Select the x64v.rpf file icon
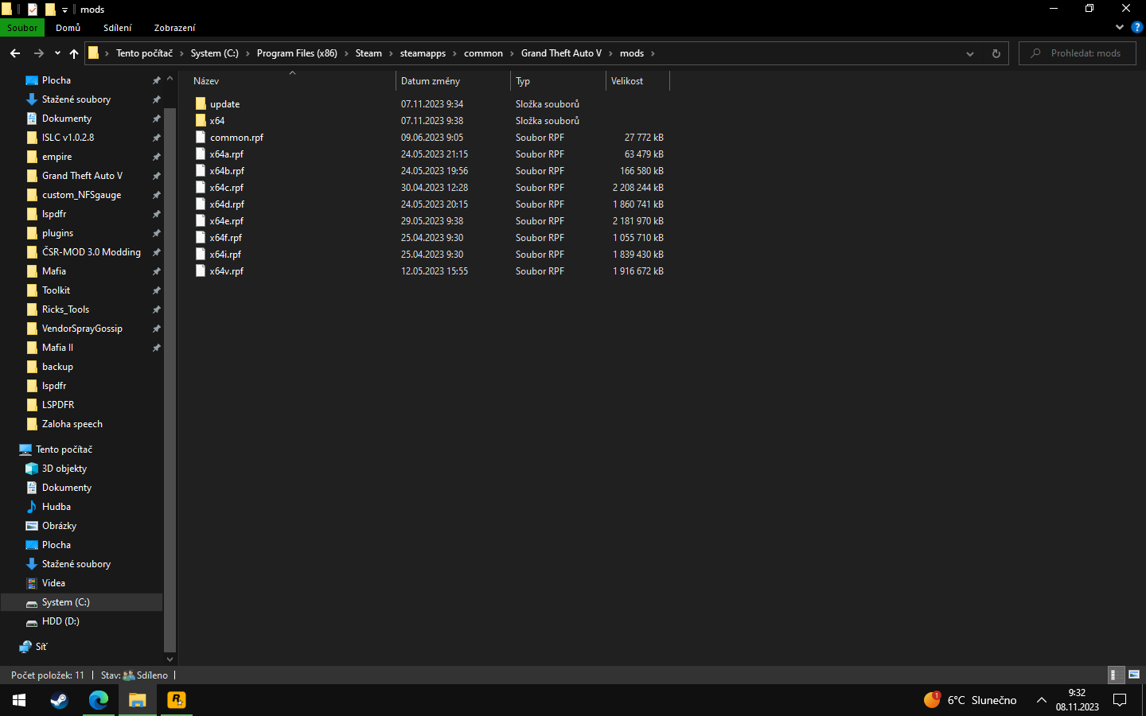 point(201,271)
